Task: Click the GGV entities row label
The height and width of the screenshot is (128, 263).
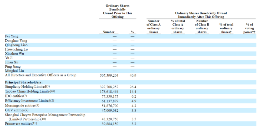Action: (x=17, y=110)
